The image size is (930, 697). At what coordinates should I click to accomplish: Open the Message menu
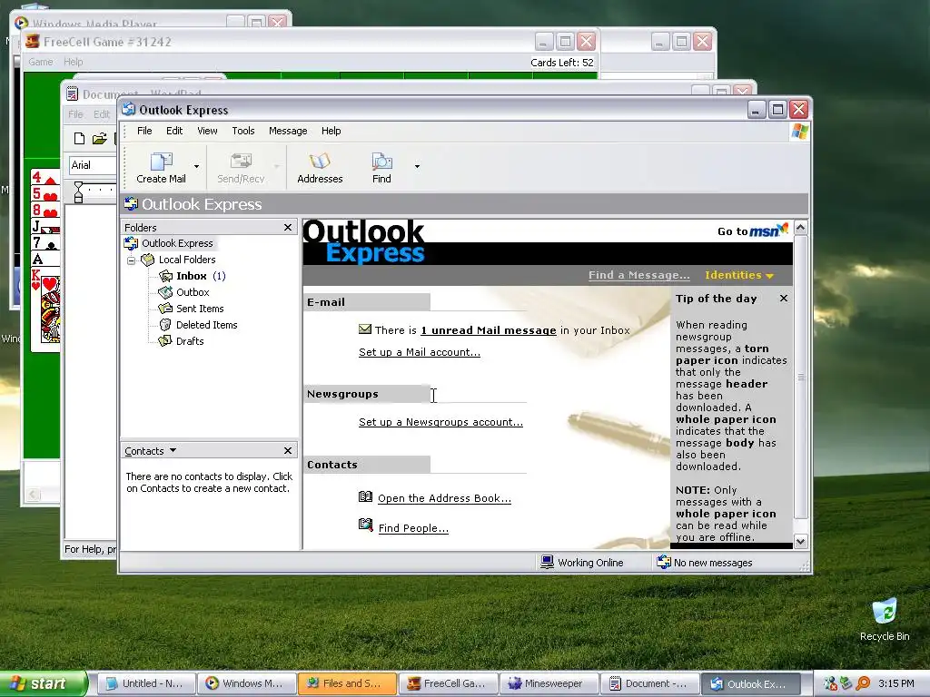point(288,131)
